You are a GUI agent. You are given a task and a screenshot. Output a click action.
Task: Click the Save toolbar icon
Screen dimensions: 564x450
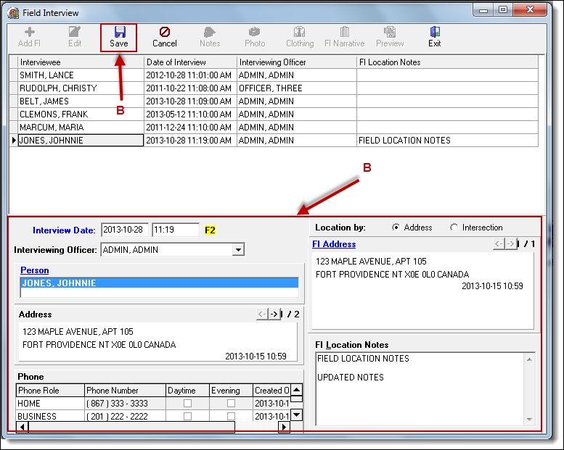(x=119, y=36)
